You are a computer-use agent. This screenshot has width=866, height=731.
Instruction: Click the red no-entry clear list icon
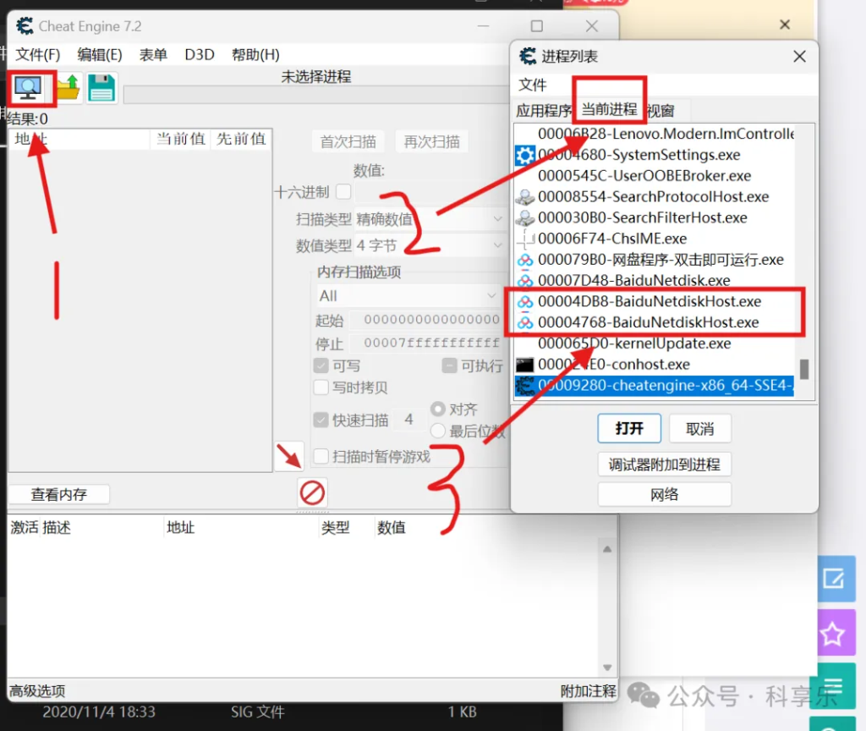(x=312, y=492)
